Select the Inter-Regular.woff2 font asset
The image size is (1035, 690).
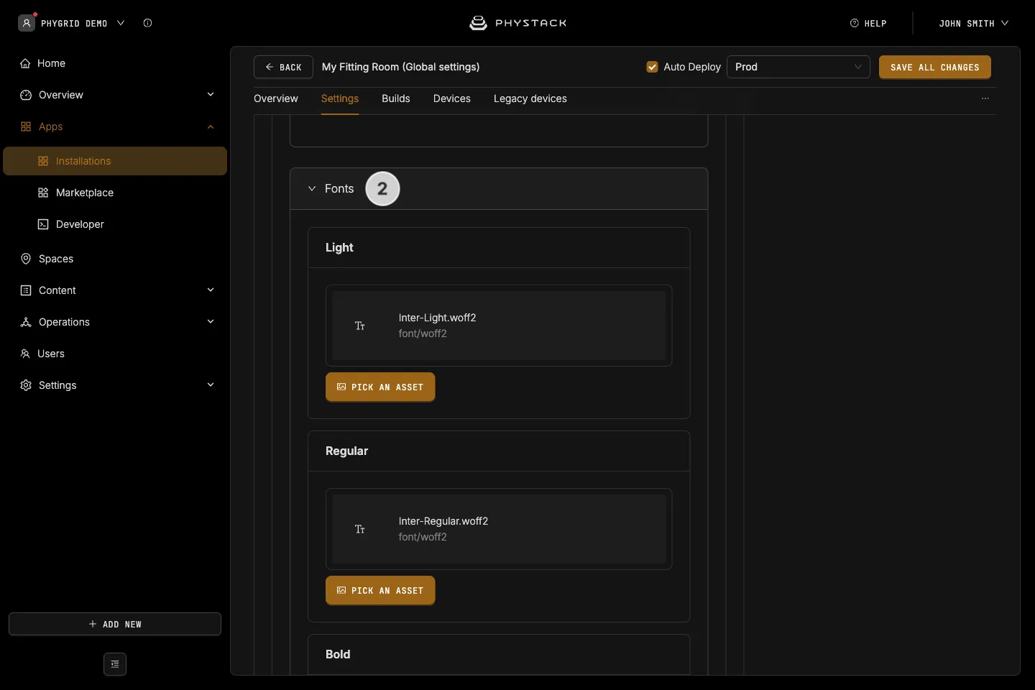click(499, 529)
